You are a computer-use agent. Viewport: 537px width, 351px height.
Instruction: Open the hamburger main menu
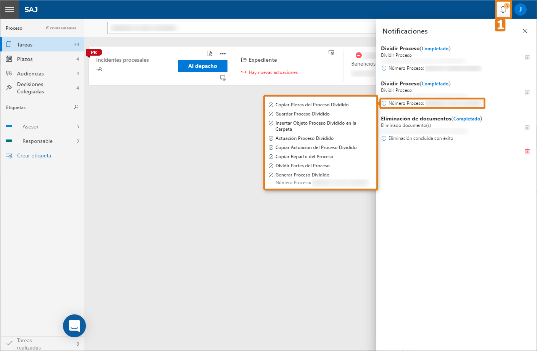point(10,10)
